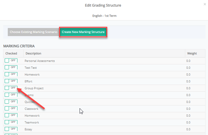Toggle the Quizzes switch

pos(11,101)
